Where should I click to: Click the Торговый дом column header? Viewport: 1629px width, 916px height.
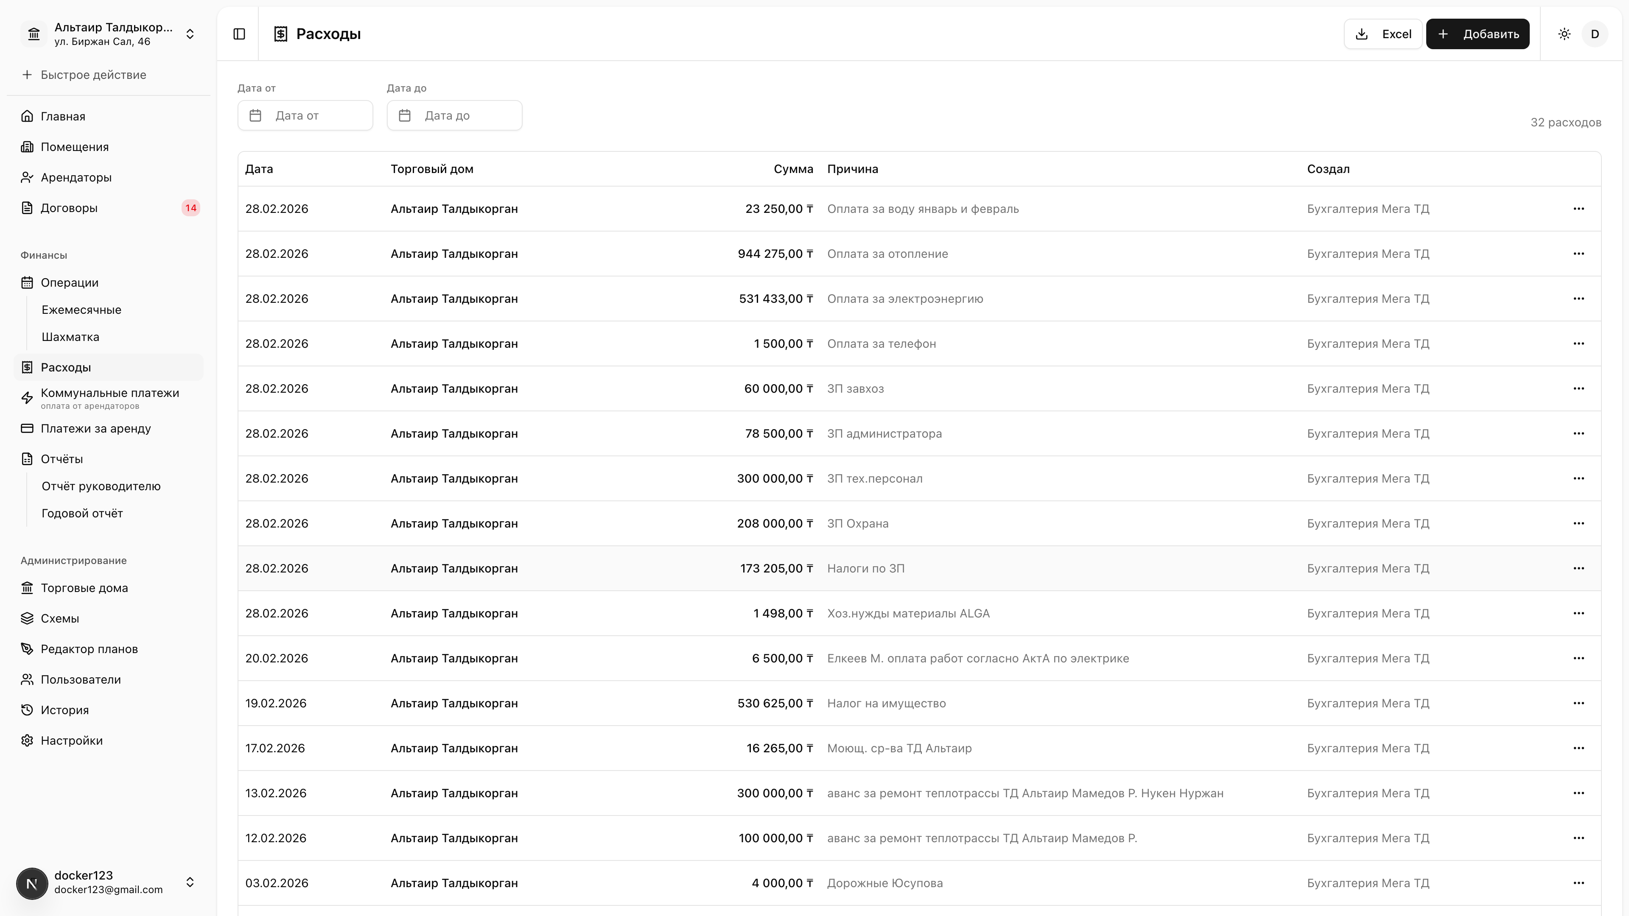click(x=432, y=169)
